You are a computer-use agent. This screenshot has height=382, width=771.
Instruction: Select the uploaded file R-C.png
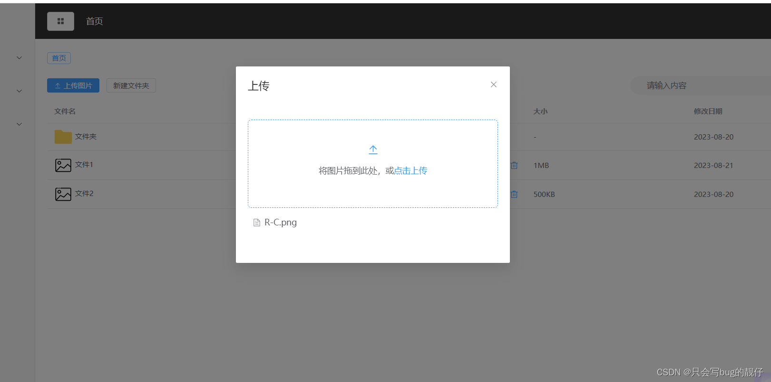pos(281,222)
